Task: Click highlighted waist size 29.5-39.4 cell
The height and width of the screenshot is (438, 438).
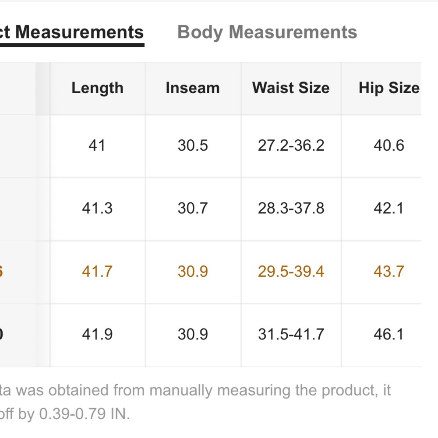Action: click(291, 272)
